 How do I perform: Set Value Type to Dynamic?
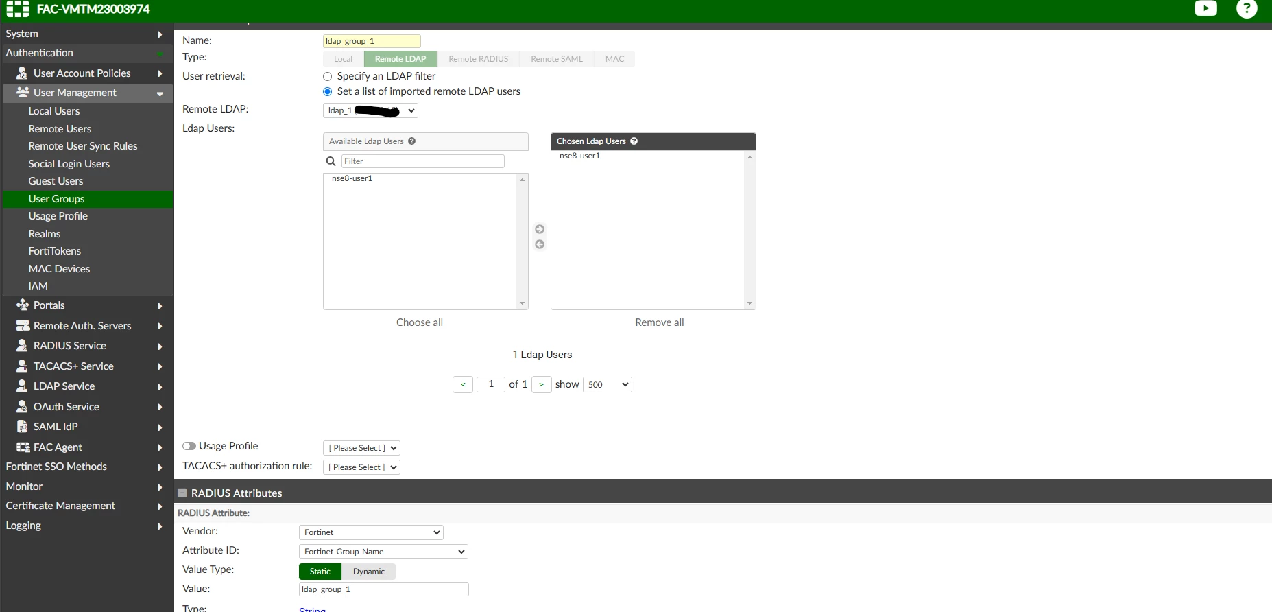pyautogui.click(x=369, y=572)
